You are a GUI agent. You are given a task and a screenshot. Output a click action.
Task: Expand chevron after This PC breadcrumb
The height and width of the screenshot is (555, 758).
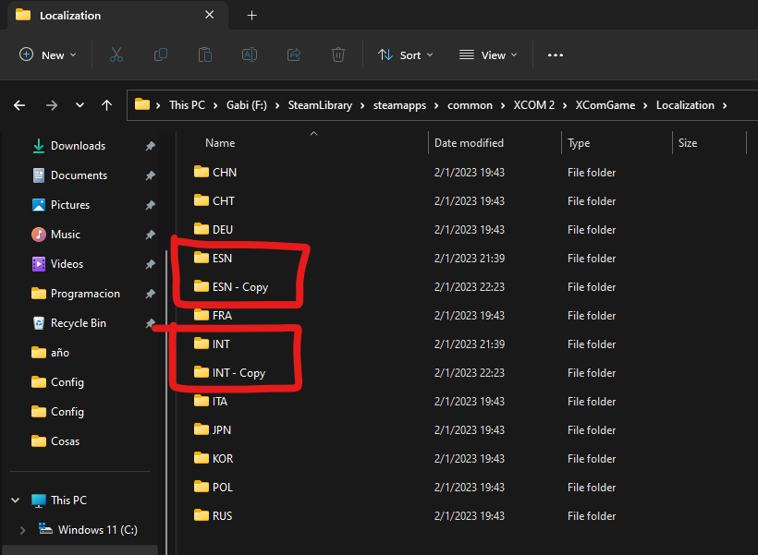click(x=215, y=106)
